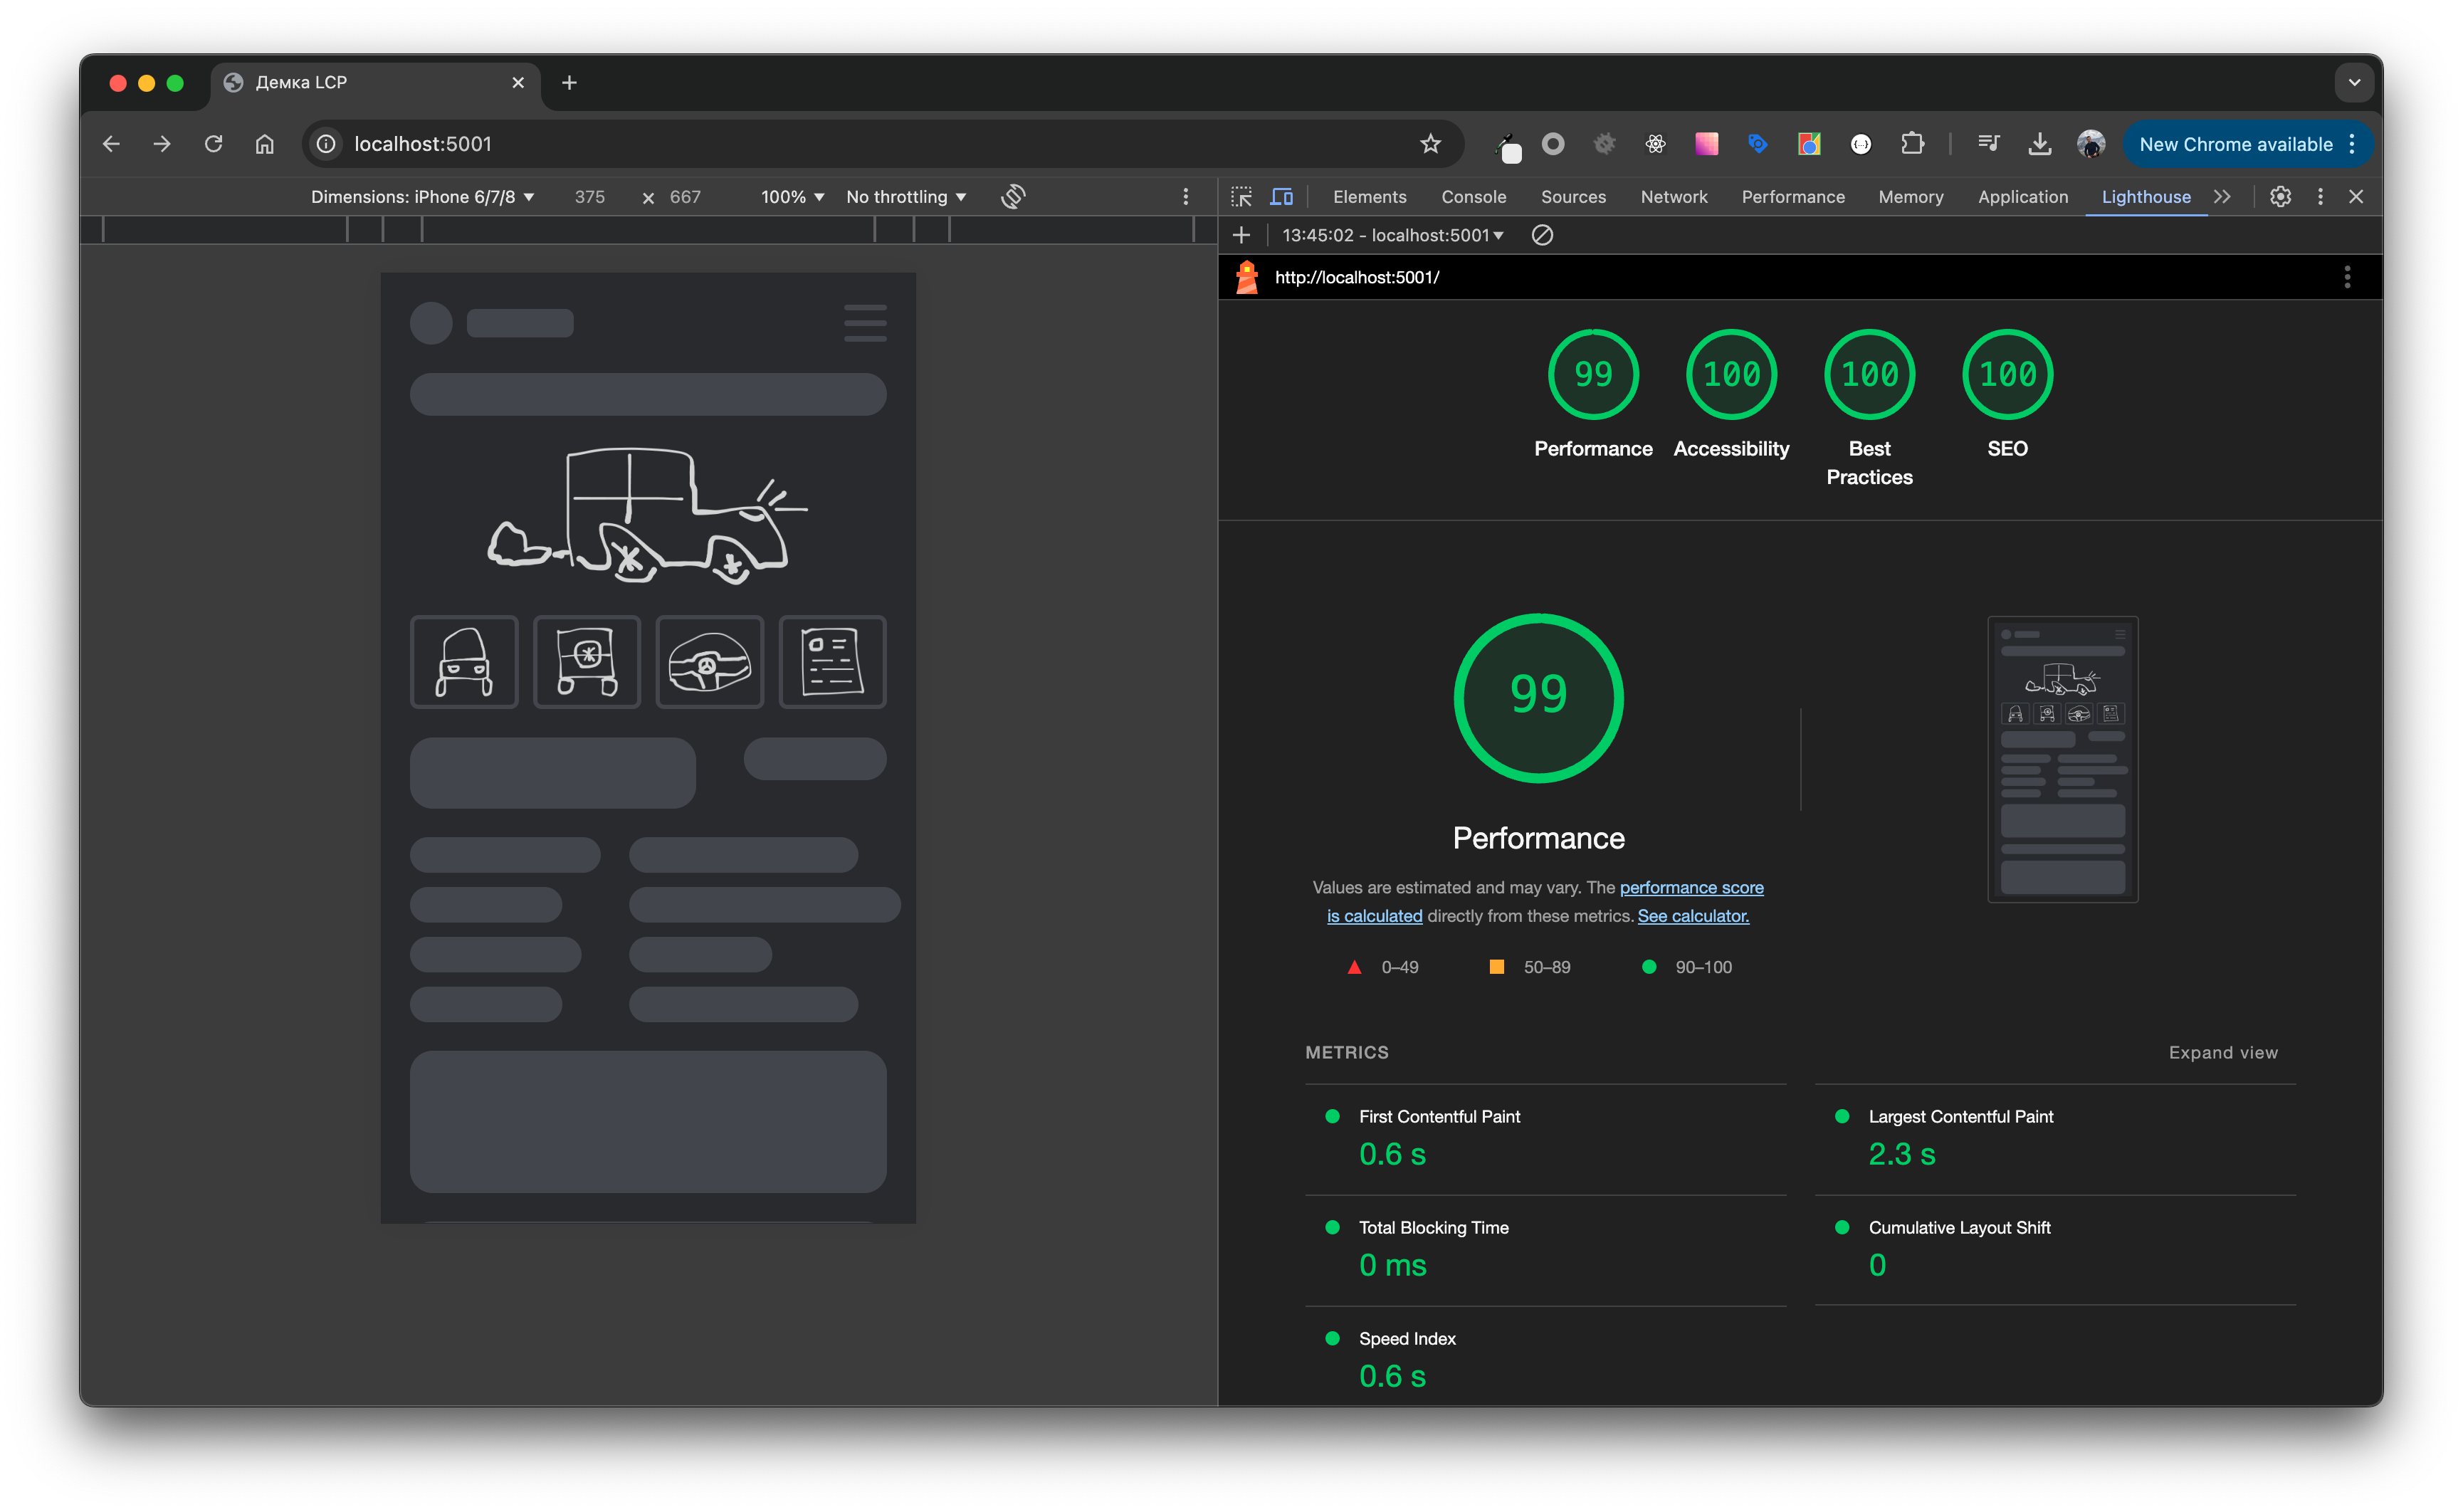Toggle device toolbar icon in DevTools

[1281, 197]
